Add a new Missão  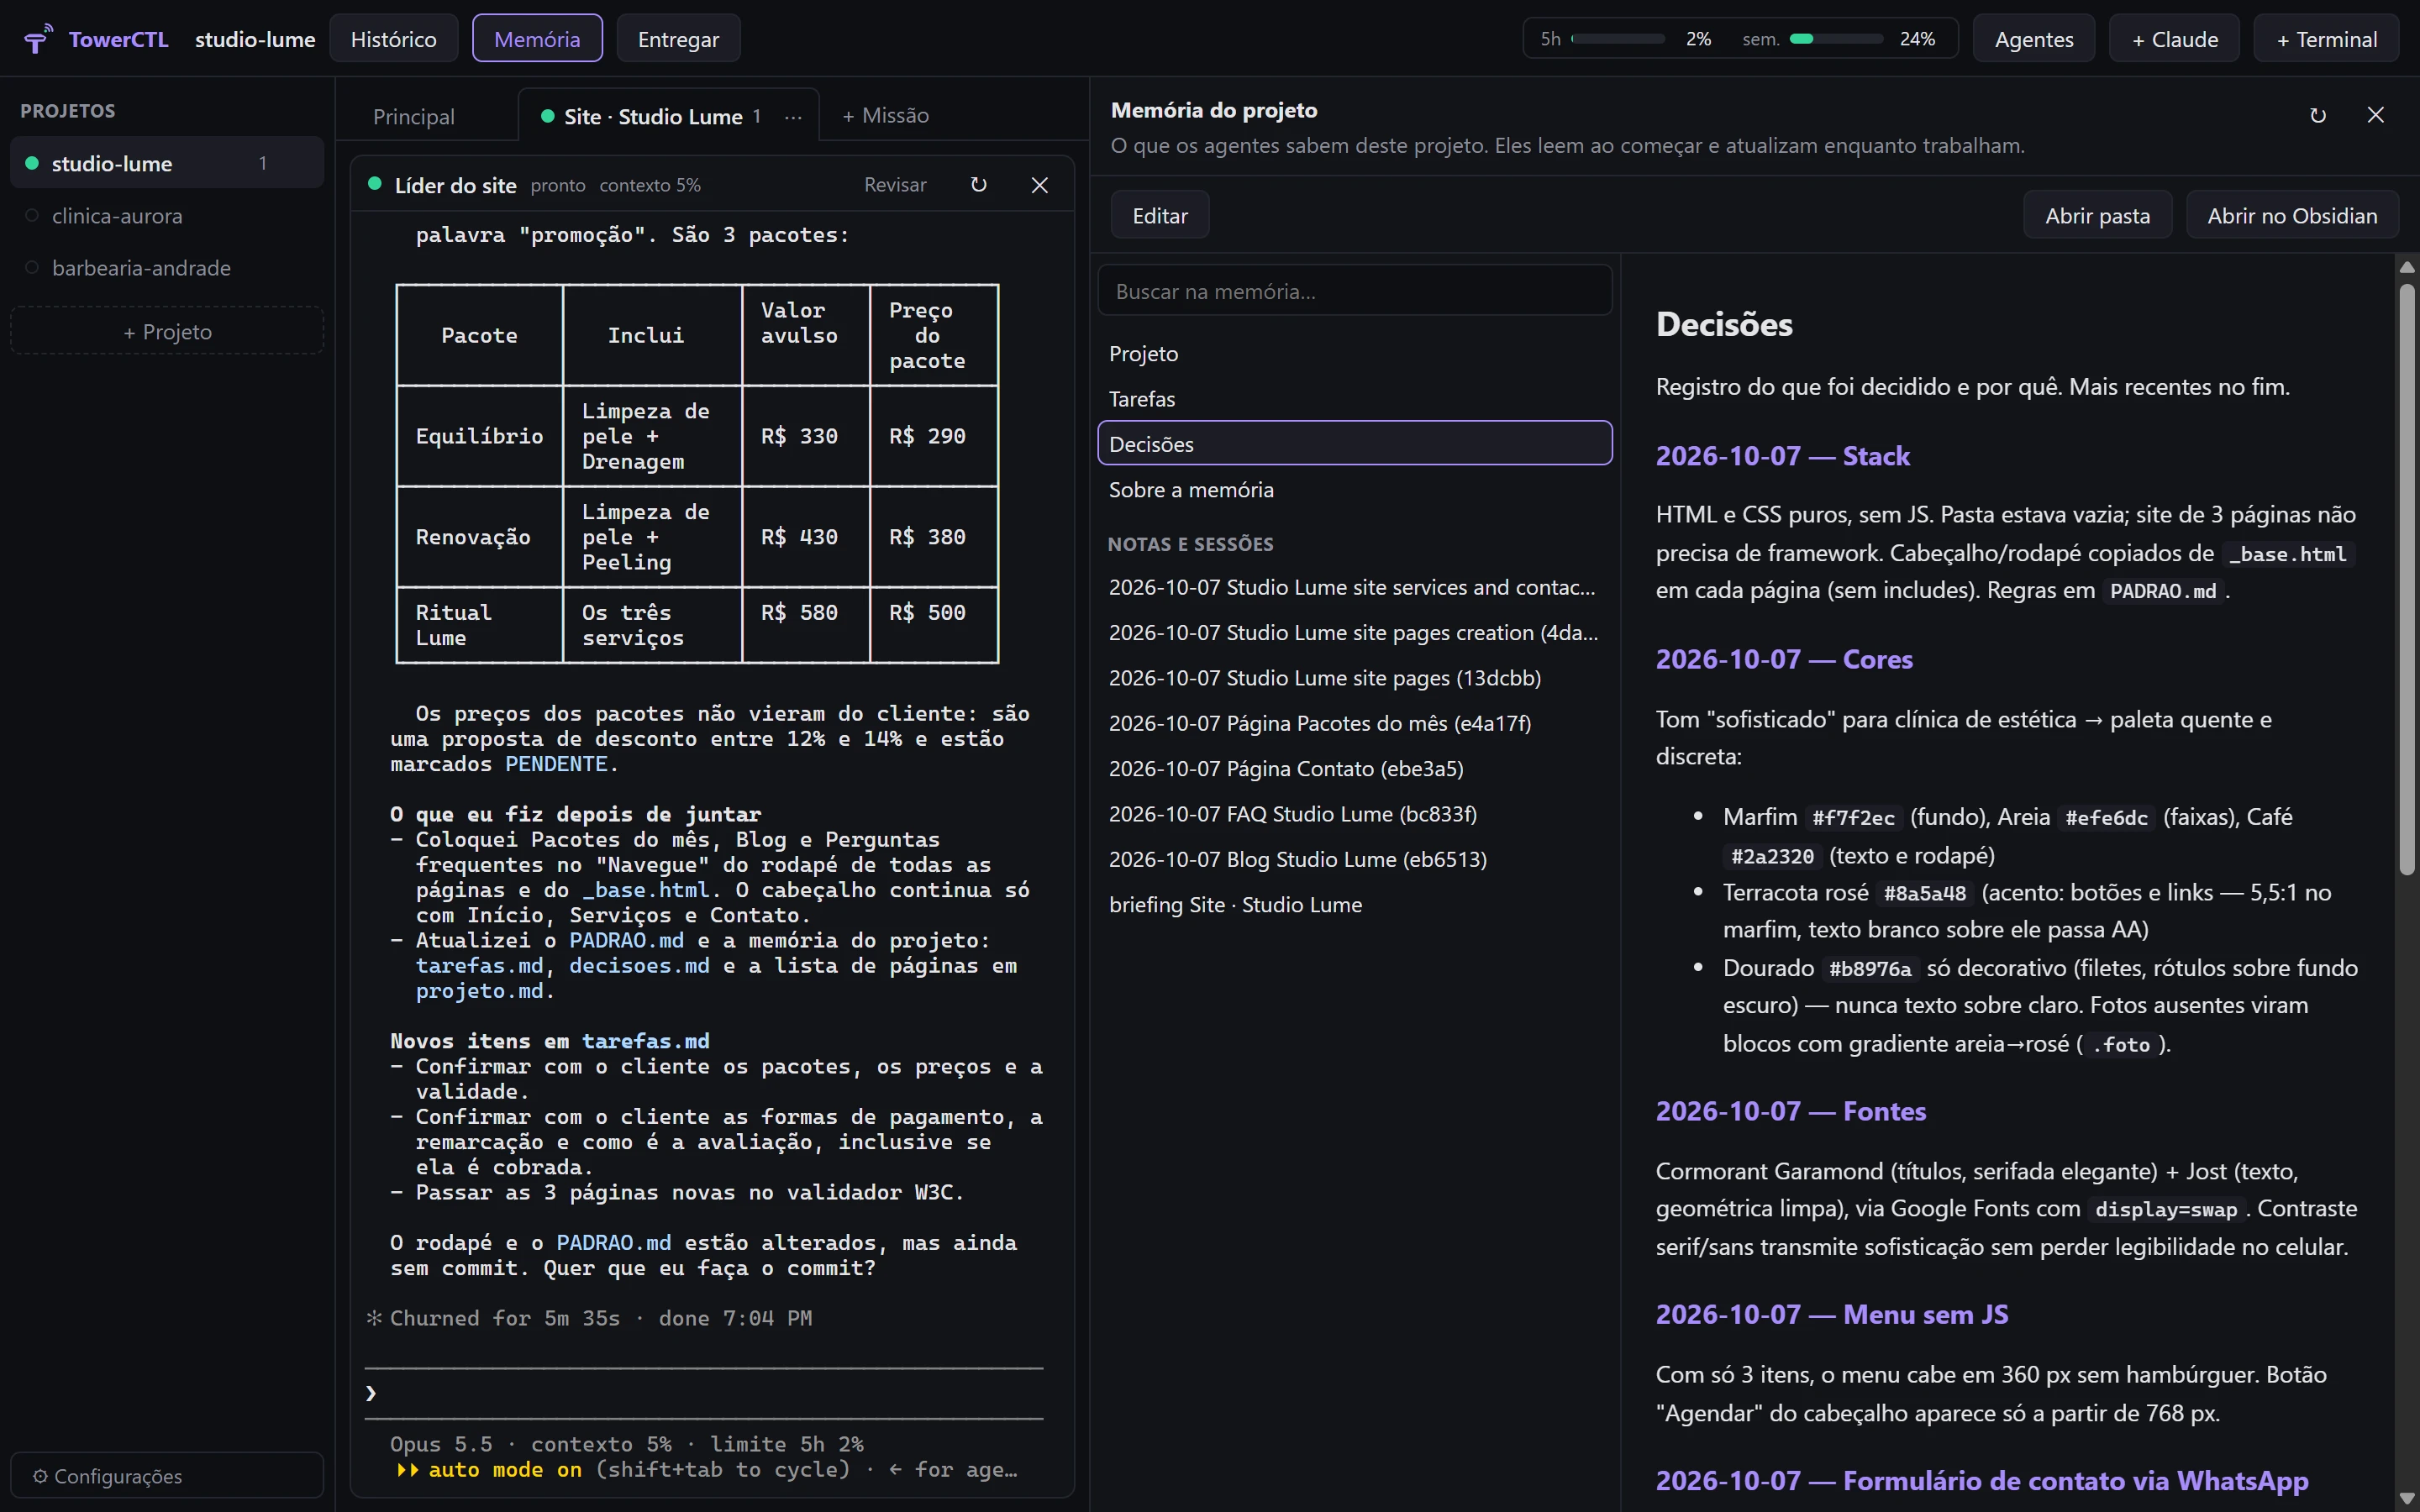click(885, 116)
